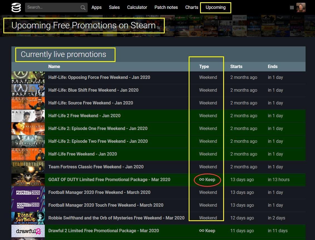Click the SteamDB logo icon

(x=16, y=7)
